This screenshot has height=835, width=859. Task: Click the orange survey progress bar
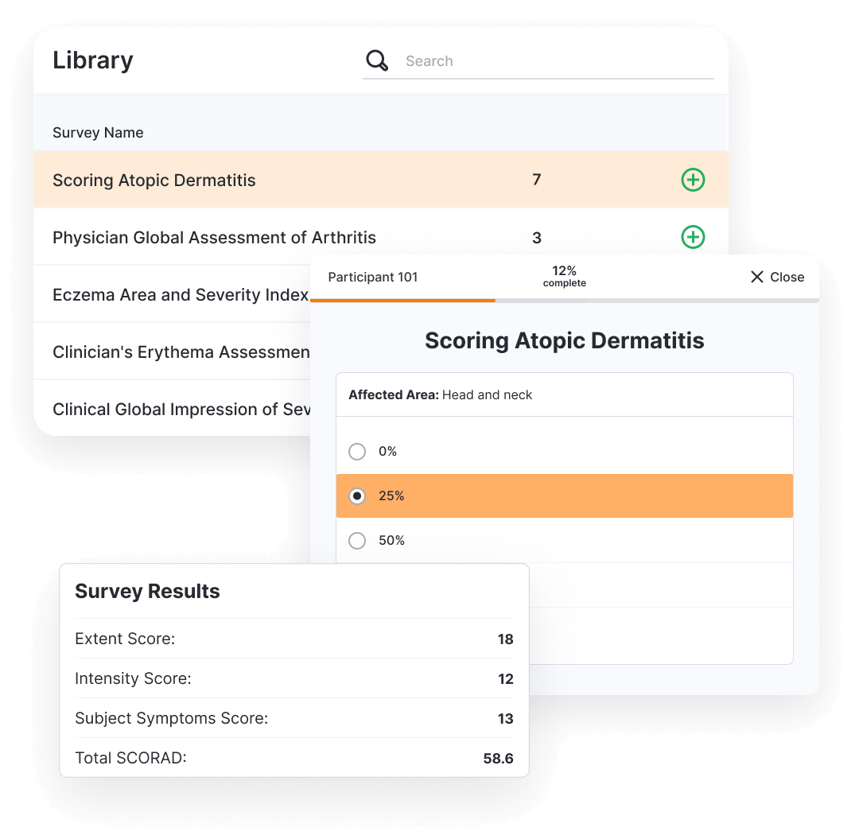tap(402, 300)
